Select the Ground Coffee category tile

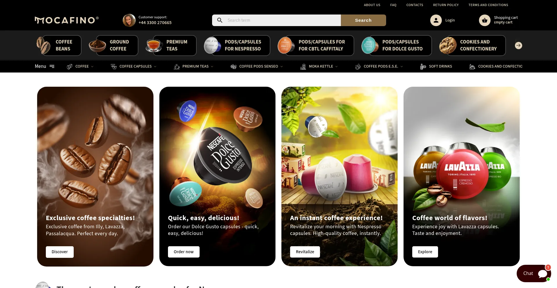point(113,46)
